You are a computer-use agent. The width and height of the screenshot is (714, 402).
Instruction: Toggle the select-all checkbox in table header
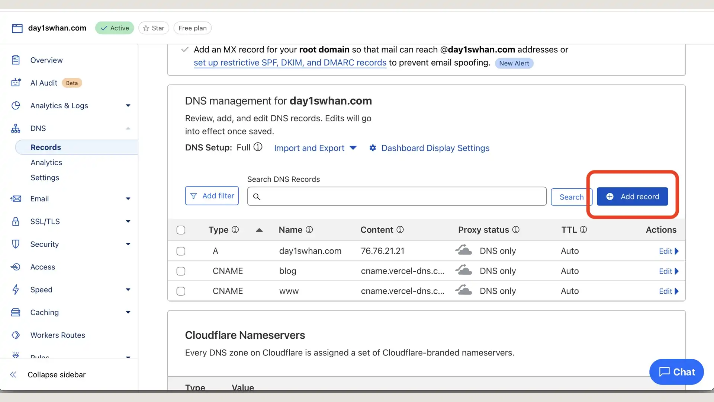(181, 230)
